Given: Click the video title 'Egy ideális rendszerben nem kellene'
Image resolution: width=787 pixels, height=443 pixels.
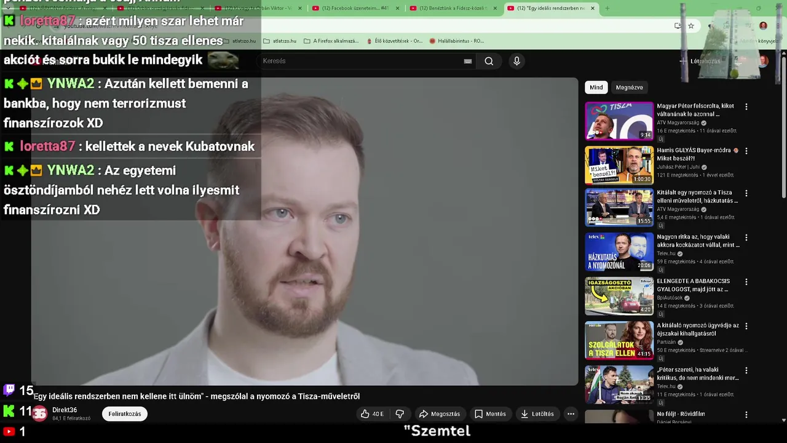Looking at the screenshot, I should click(x=197, y=396).
